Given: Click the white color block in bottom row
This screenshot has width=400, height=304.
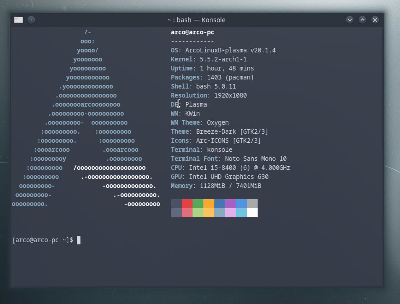Looking at the screenshot, I should coord(252,213).
